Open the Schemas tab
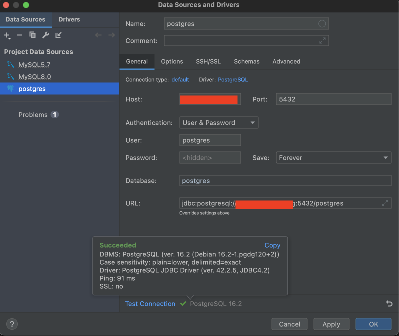399x336 pixels. point(247,61)
